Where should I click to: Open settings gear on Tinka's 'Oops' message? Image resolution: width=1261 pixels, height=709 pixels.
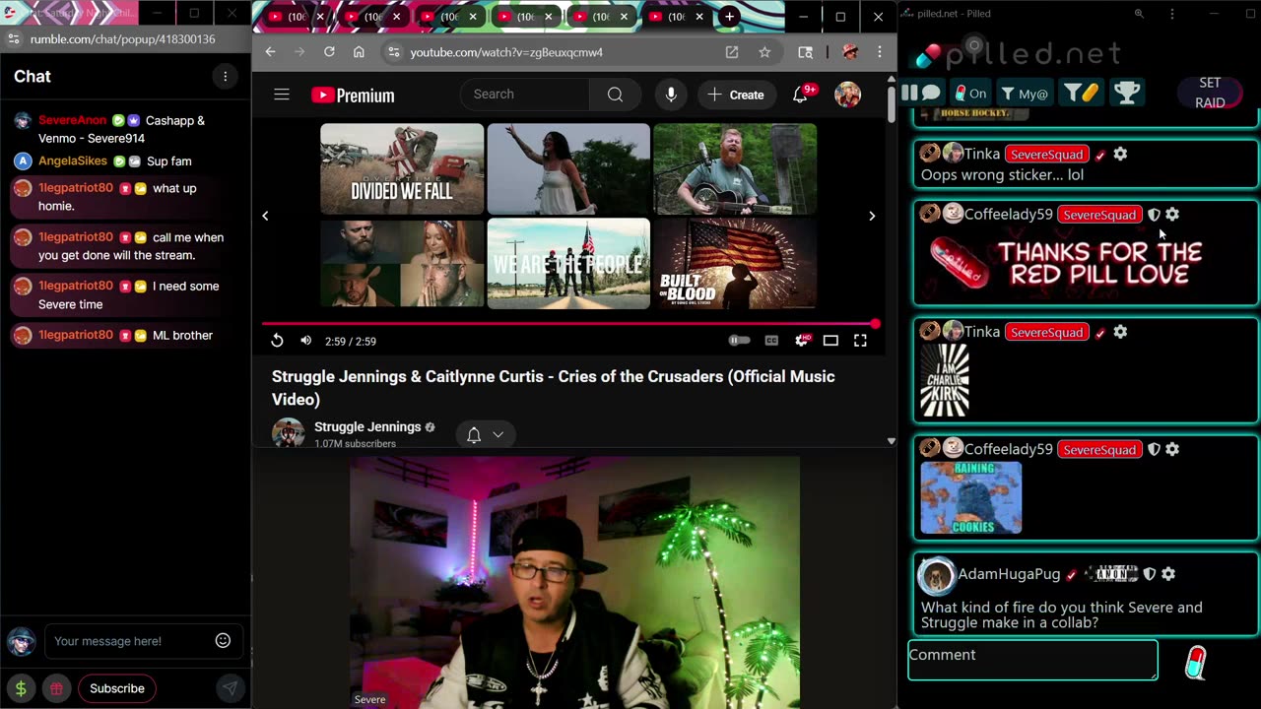point(1120,154)
